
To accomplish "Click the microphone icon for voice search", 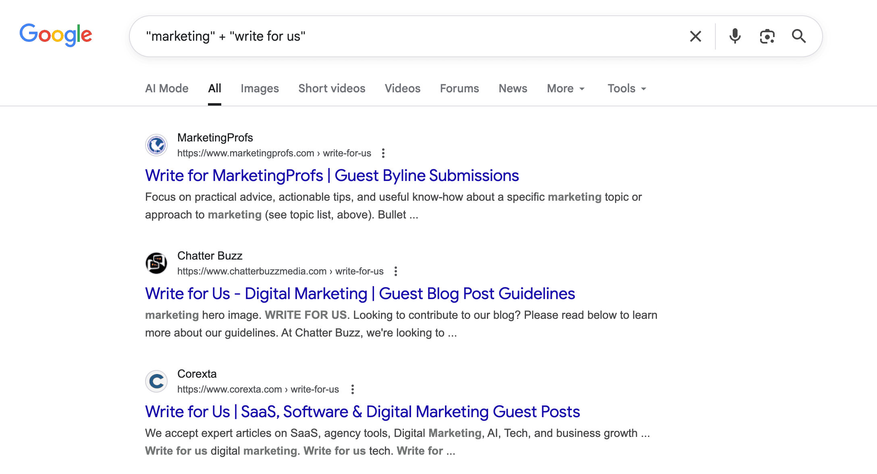I will (x=735, y=36).
